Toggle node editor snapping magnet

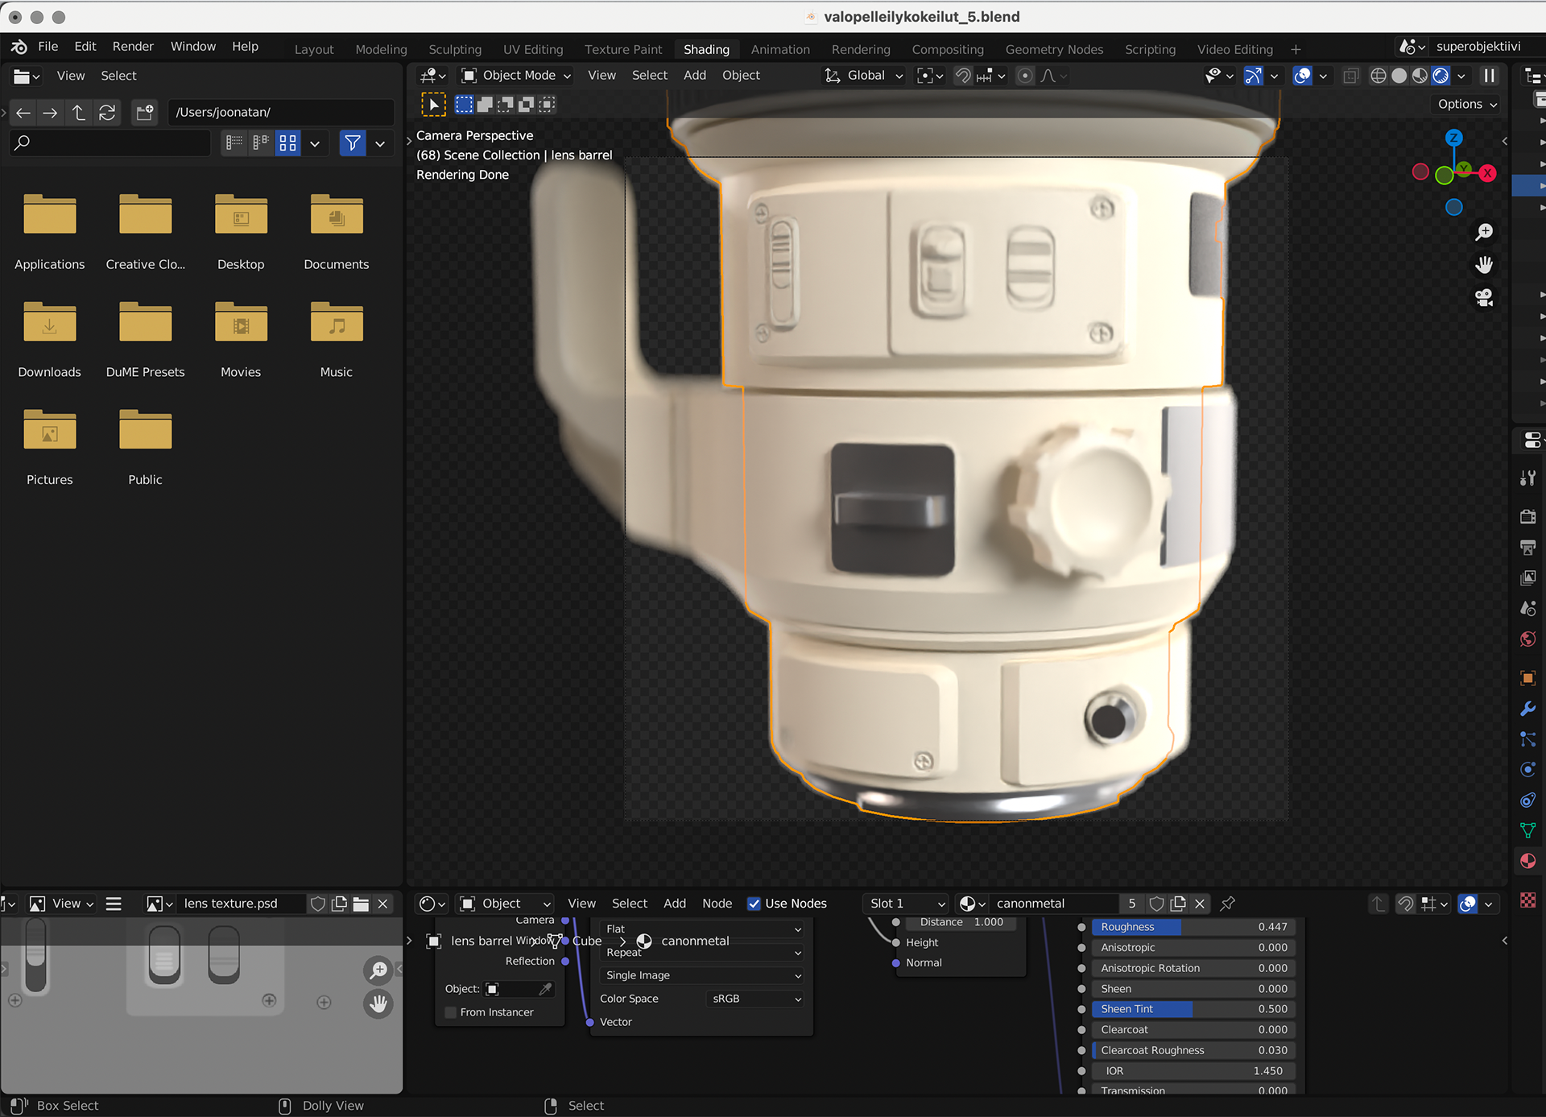coord(1405,904)
